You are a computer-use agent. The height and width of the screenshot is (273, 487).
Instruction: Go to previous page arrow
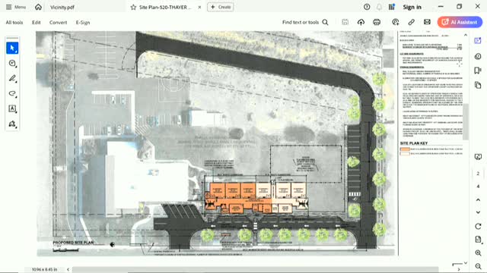pos(478,199)
